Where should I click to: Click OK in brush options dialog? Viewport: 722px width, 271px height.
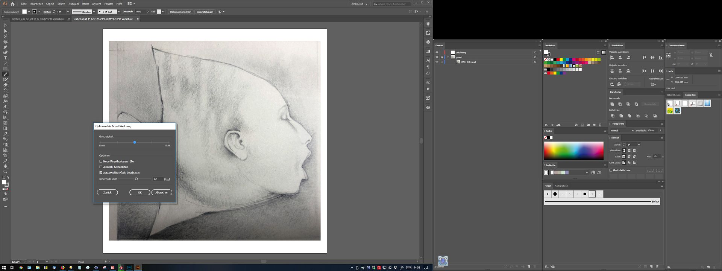pyautogui.click(x=140, y=192)
